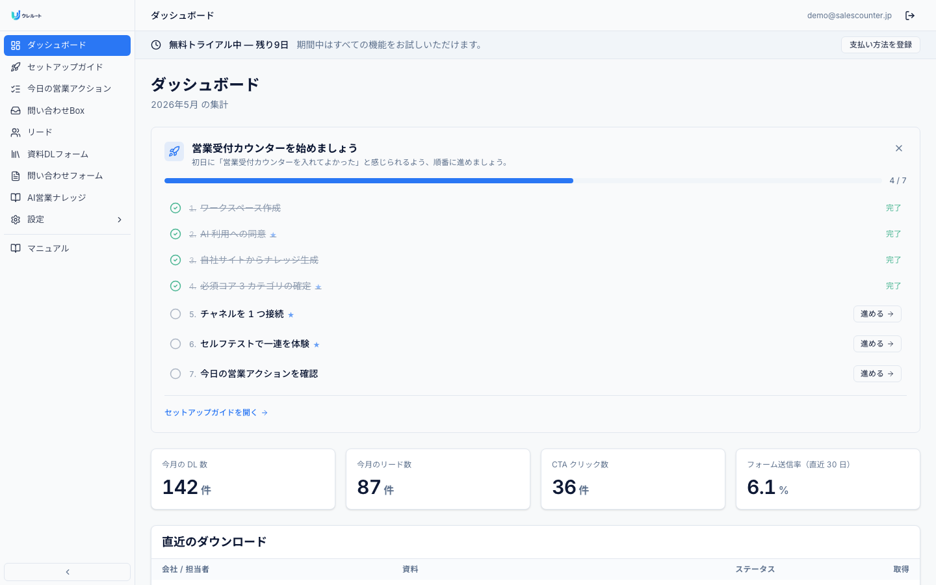Click dashboard grid icon in sidebar
Image resolution: width=936 pixels, height=585 pixels.
16,45
